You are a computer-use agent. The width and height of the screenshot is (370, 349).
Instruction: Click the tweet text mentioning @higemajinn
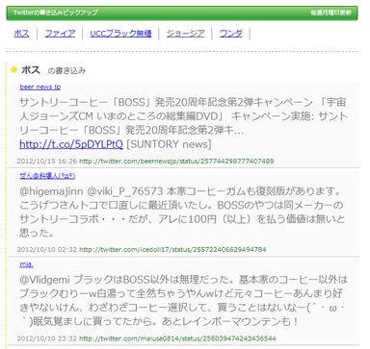(182, 212)
